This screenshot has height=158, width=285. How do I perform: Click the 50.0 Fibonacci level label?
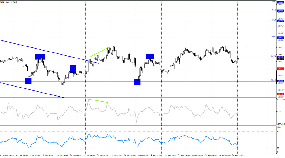274,2
